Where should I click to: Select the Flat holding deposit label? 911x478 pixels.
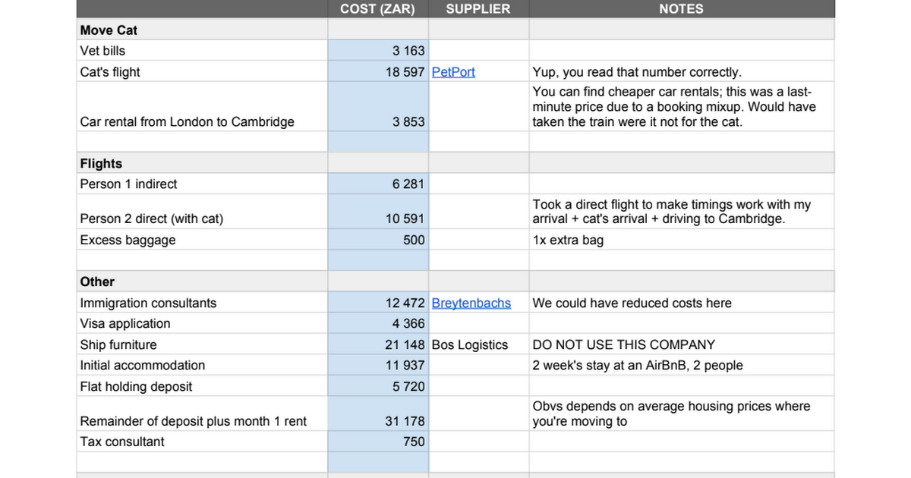(x=136, y=386)
